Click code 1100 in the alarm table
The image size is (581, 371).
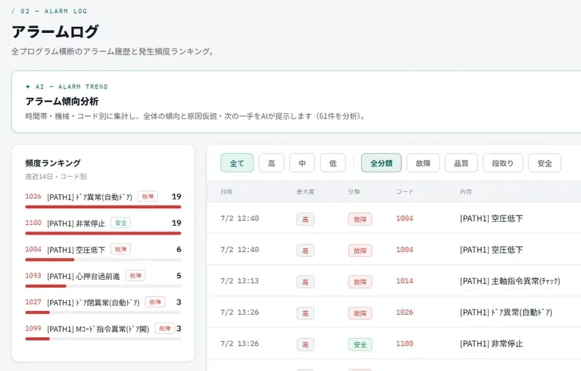tap(404, 343)
